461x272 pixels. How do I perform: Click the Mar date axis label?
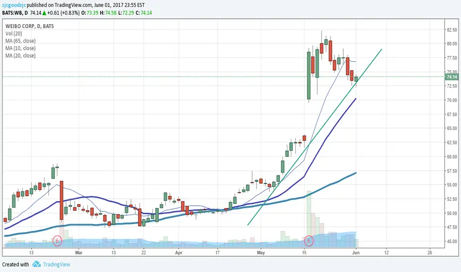click(x=79, y=252)
